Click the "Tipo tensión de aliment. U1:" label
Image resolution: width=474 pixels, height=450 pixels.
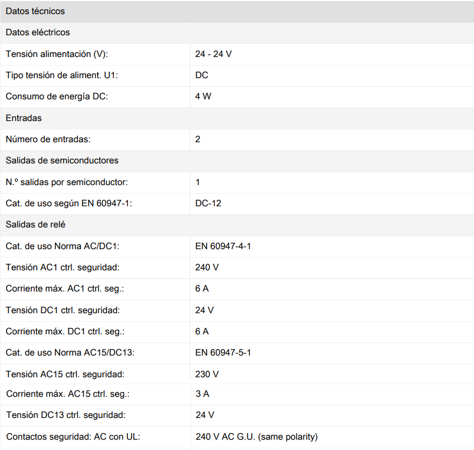coord(61,75)
